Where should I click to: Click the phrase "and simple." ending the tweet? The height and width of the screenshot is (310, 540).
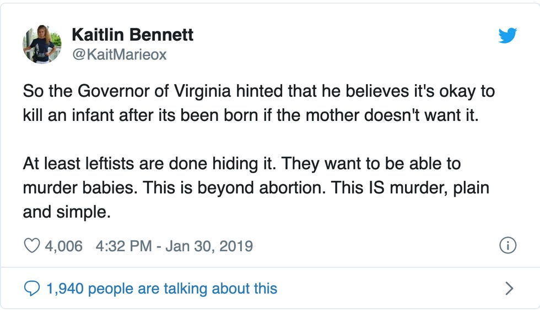(x=67, y=212)
